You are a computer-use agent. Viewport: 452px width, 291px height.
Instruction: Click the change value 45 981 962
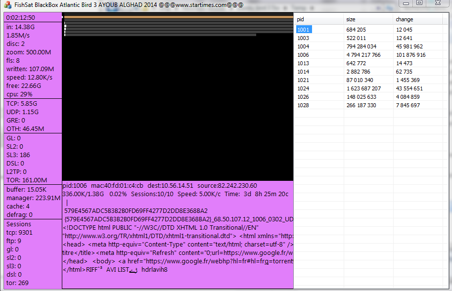[409, 46]
